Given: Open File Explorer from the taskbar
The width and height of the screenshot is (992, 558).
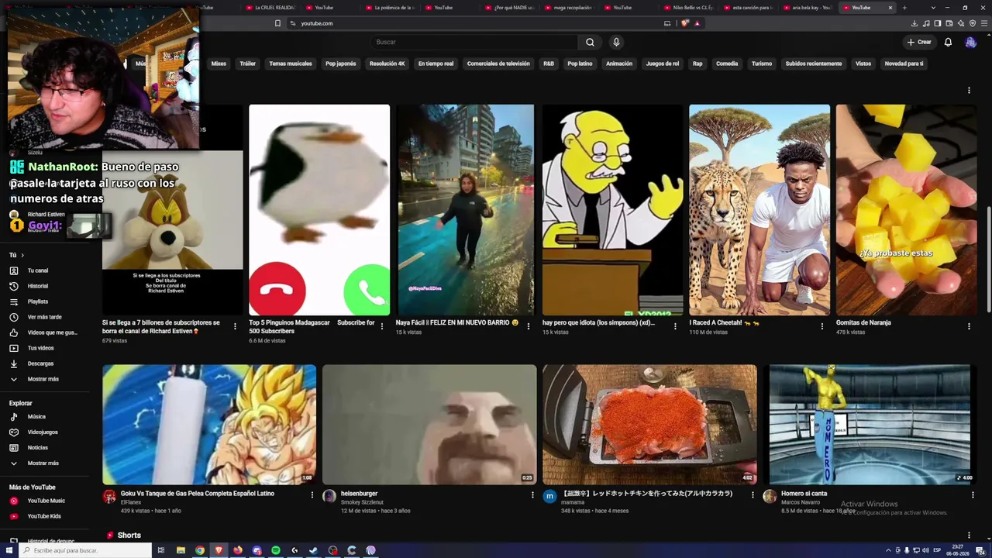Looking at the screenshot, I should (181, 550).
